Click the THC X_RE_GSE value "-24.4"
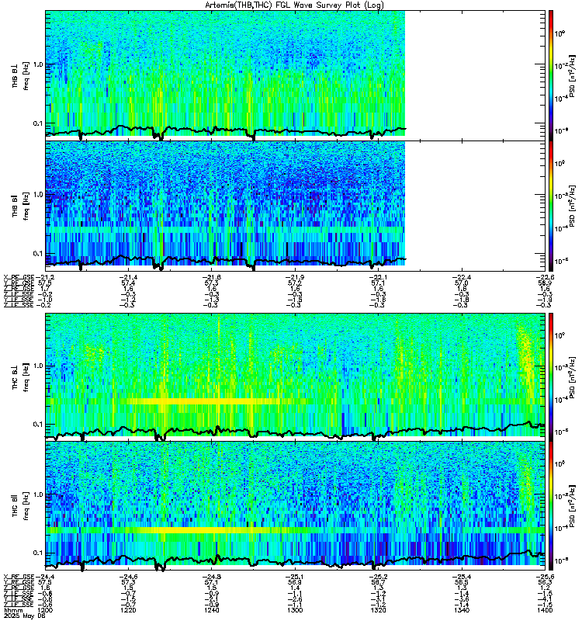 [44, 577]
